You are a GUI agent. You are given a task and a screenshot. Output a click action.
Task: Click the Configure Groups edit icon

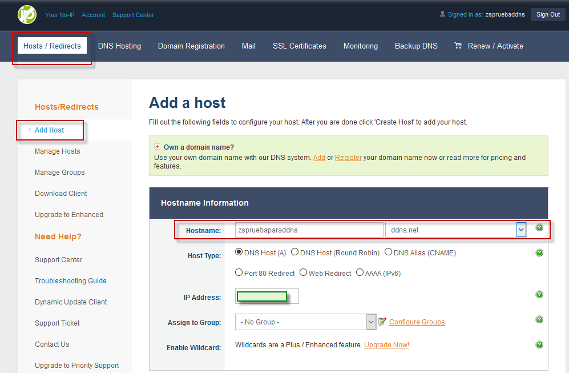click(x=382, y=322)
